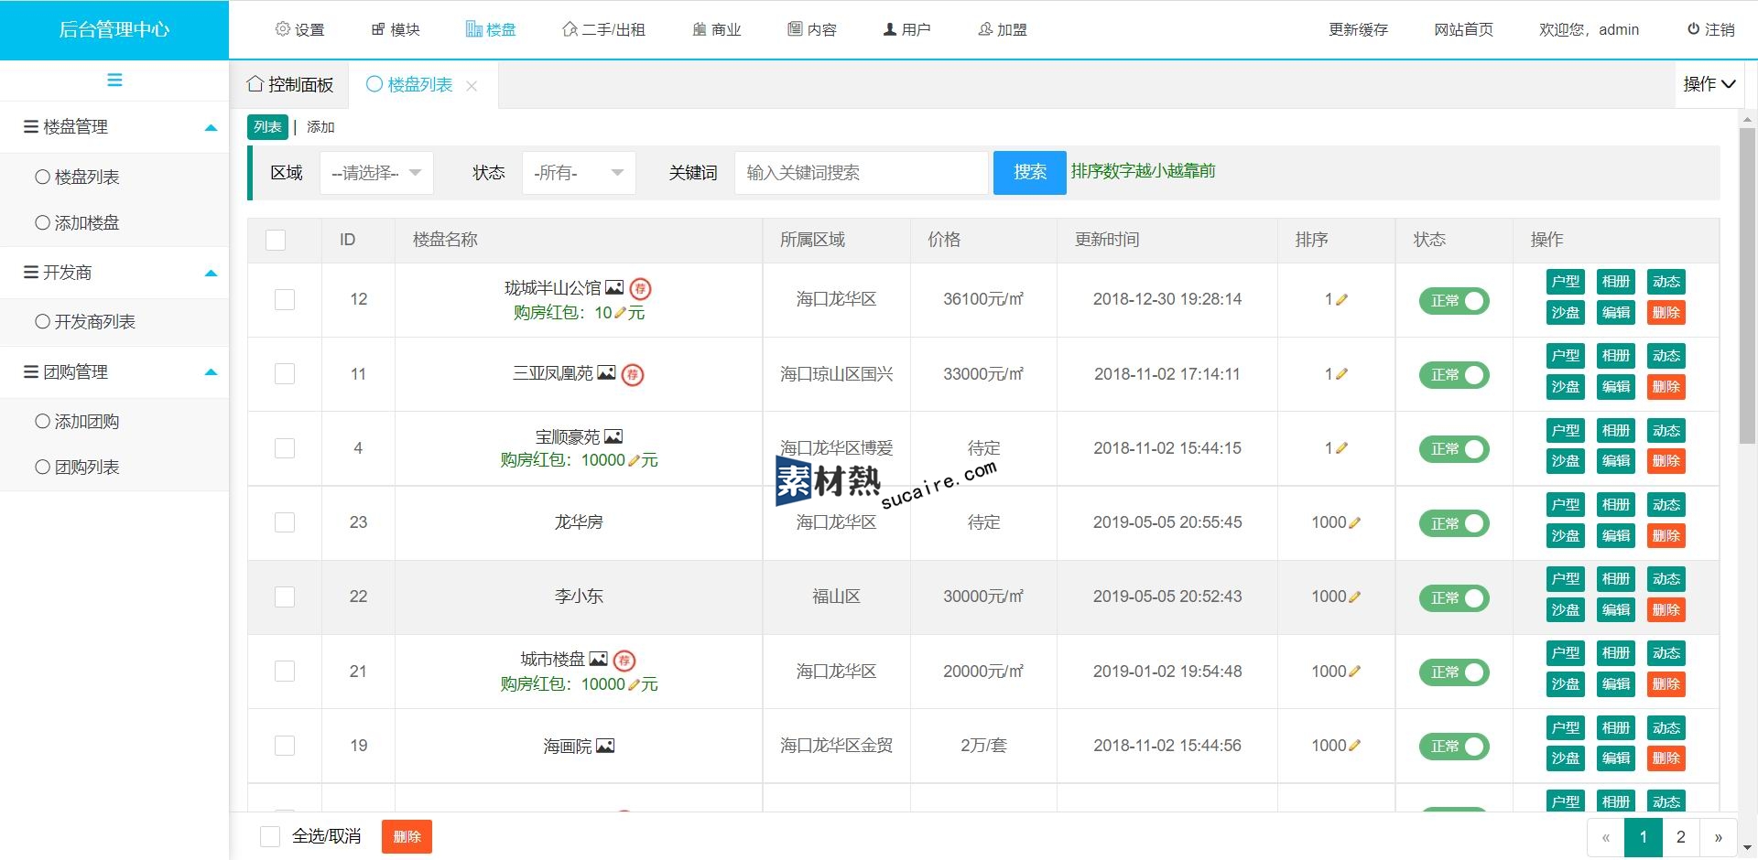Click 户型 button for 珑城半山公馆
Viewport: 1758px width, 860px height.
coord(1566,282)
